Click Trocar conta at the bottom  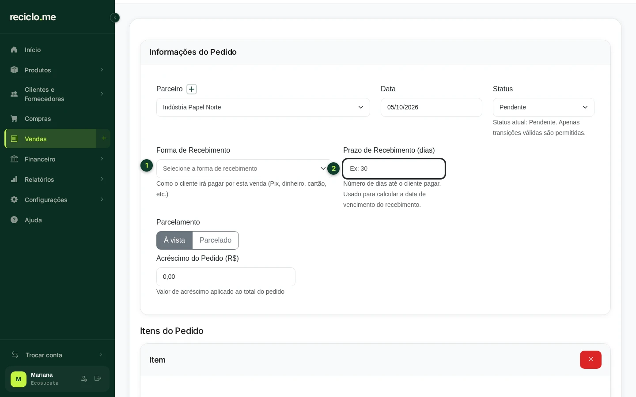tap(57, 355)
